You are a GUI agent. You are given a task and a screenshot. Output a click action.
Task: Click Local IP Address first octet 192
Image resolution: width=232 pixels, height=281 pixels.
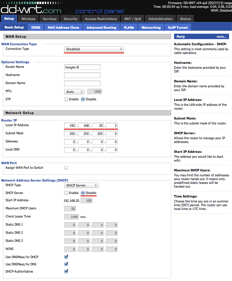pos(70,126)
